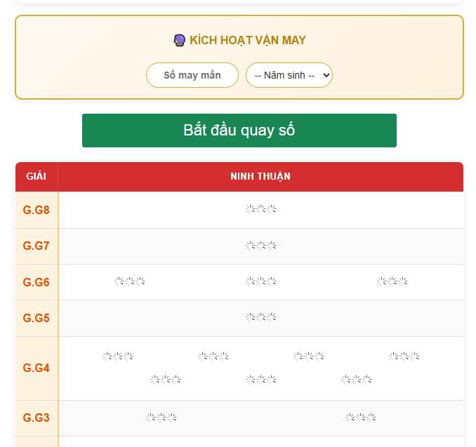
Task: Select the G.G6 prize label
Action: point(36,282)
